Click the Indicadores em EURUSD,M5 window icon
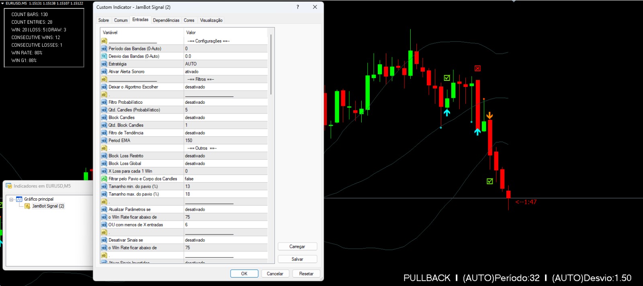This screenshot has height=286, width=643. [9, 186]
